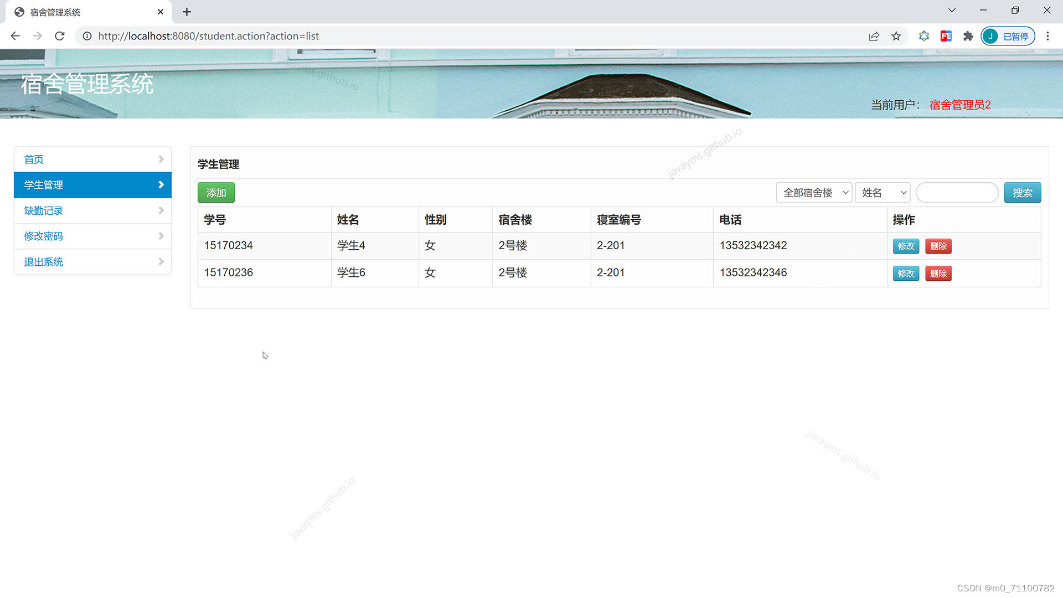Click the browser back arrow
The width and height of the screenshot is (1063, 598).
click(x=15, y=36)
